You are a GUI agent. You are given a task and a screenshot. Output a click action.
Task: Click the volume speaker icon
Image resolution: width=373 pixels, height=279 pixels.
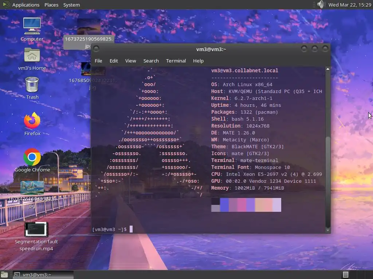pyautogui.click(x=321, y=4)
